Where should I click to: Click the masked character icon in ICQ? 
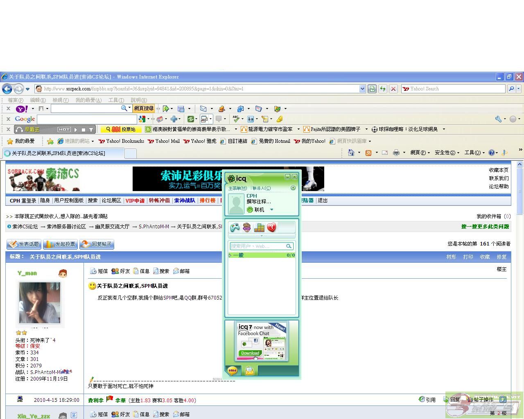point(247,228)
